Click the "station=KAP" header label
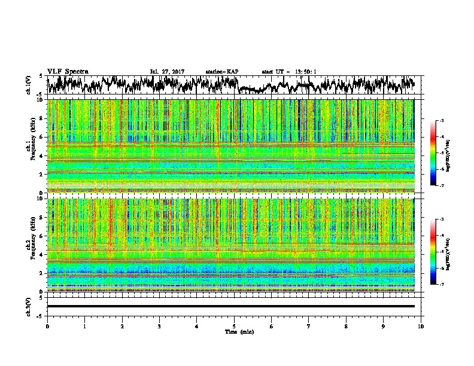This screenshot has height=366, width=474. [222, 72]
